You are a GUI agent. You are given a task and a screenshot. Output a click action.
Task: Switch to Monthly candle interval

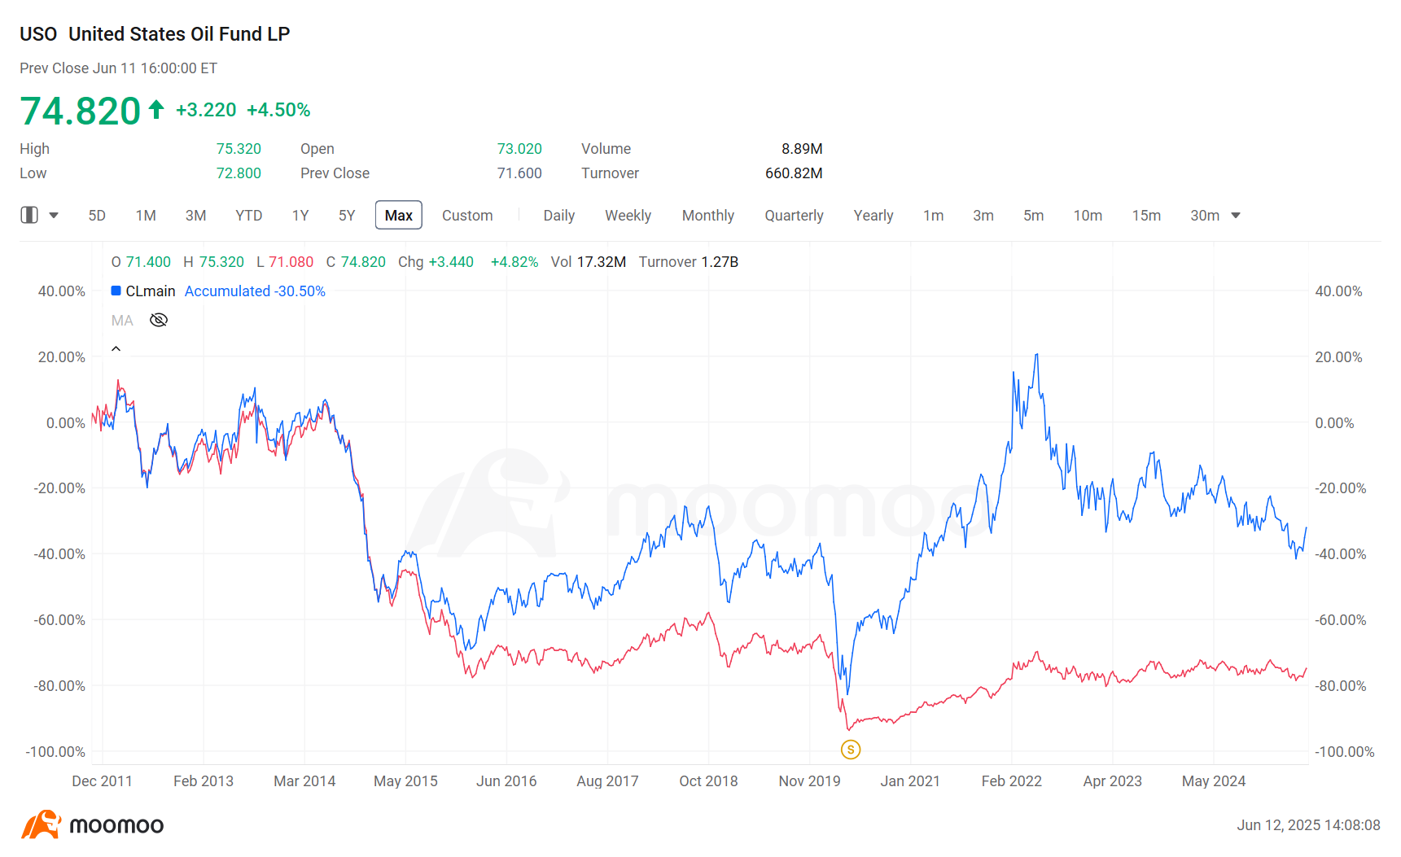coord(708,216)
